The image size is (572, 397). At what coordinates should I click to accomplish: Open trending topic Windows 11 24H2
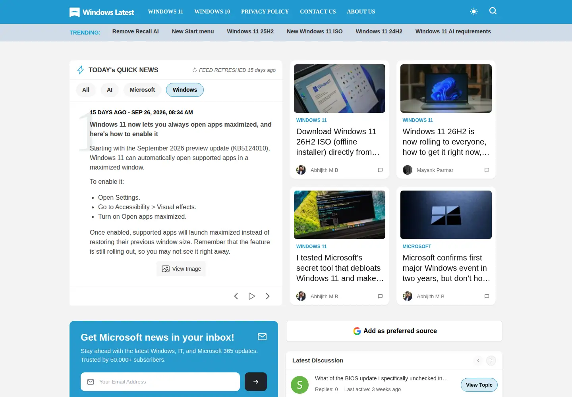(379, 31)
